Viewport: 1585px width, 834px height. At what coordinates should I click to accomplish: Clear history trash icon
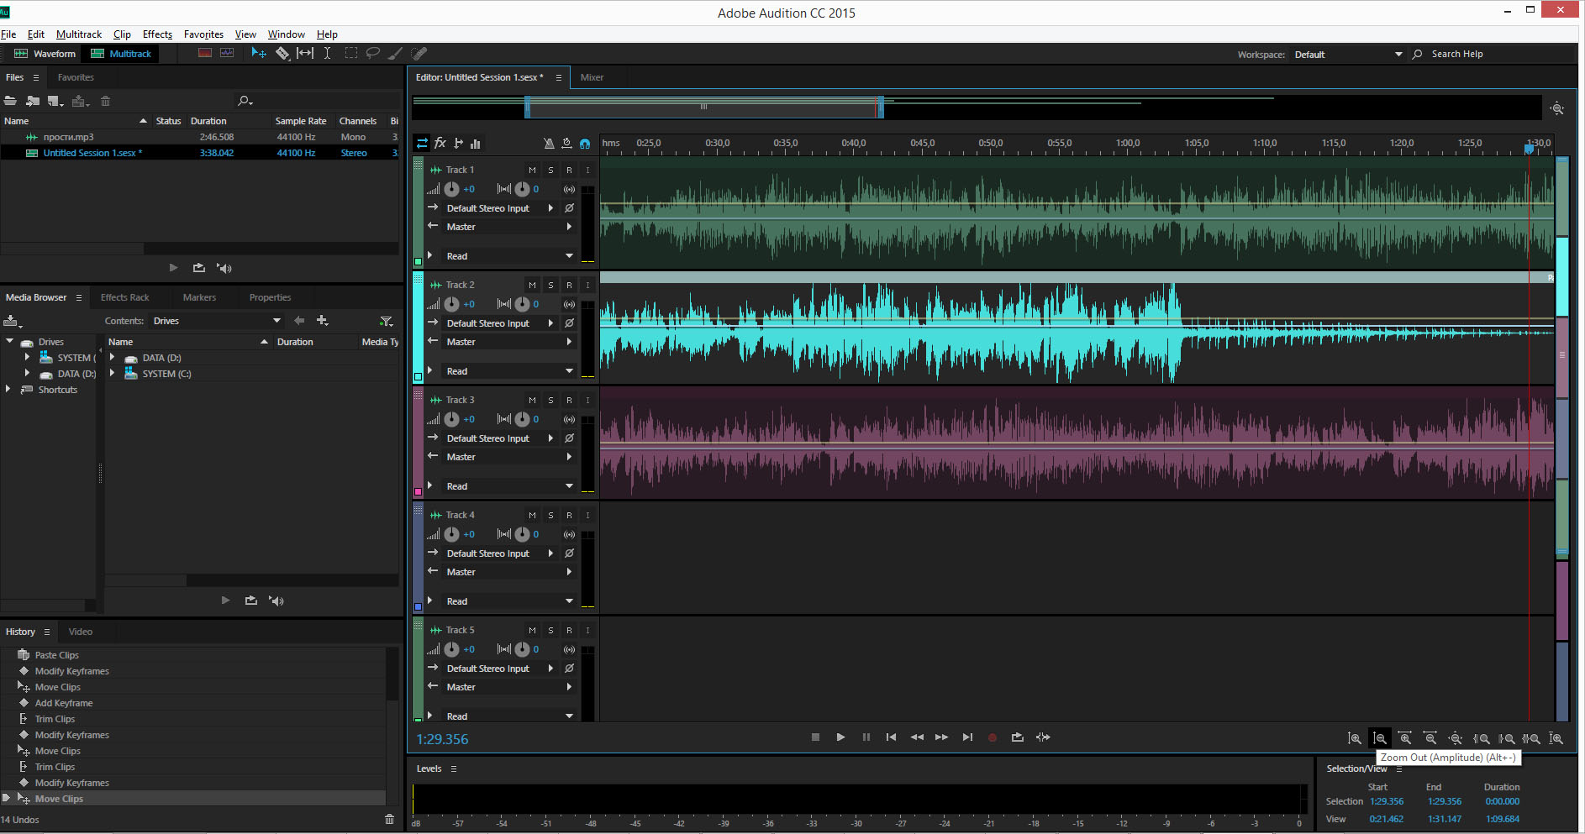[x=389, y=819]
